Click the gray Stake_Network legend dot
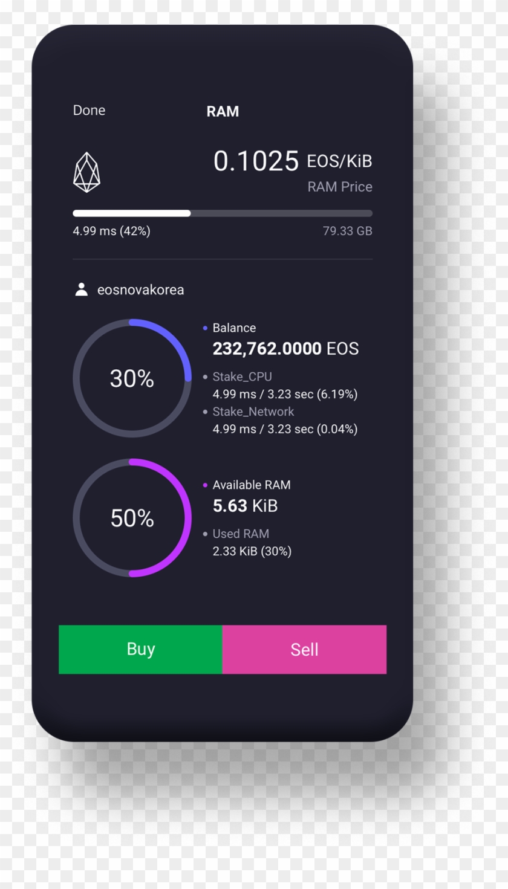This screenshot has height=889, width=508. (206, 412)
